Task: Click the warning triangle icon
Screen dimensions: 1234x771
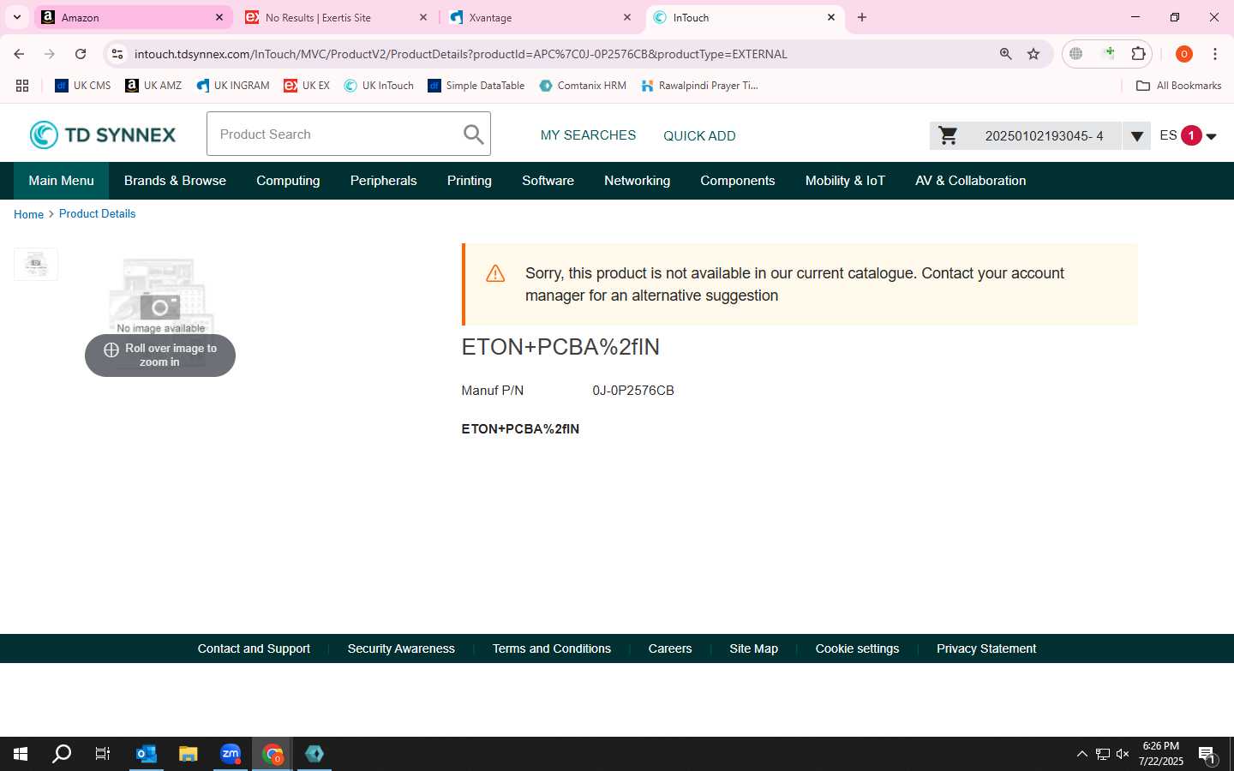Action: (x=495, y=273)
